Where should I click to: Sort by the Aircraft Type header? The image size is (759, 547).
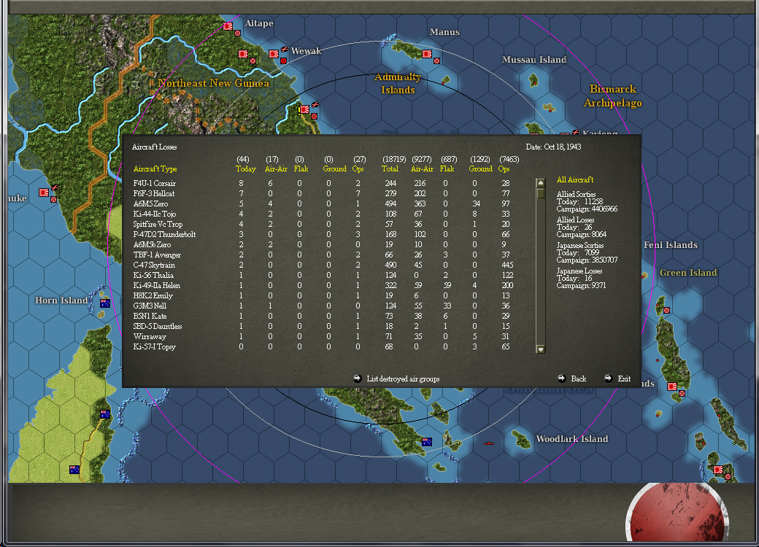click(155, 168)
